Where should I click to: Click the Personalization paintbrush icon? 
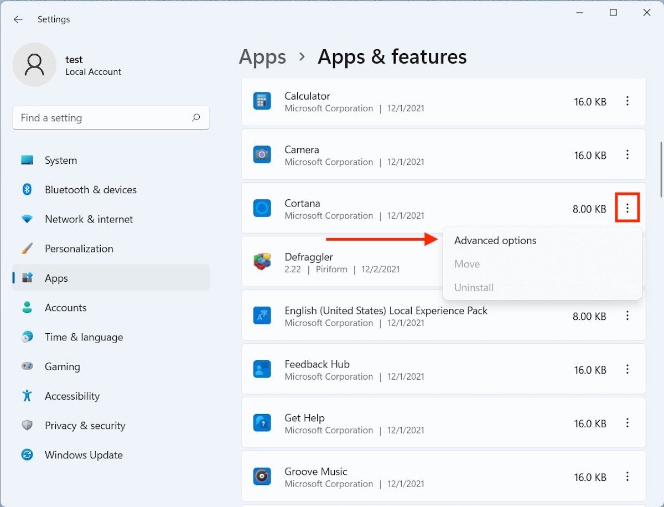[27, 249]
